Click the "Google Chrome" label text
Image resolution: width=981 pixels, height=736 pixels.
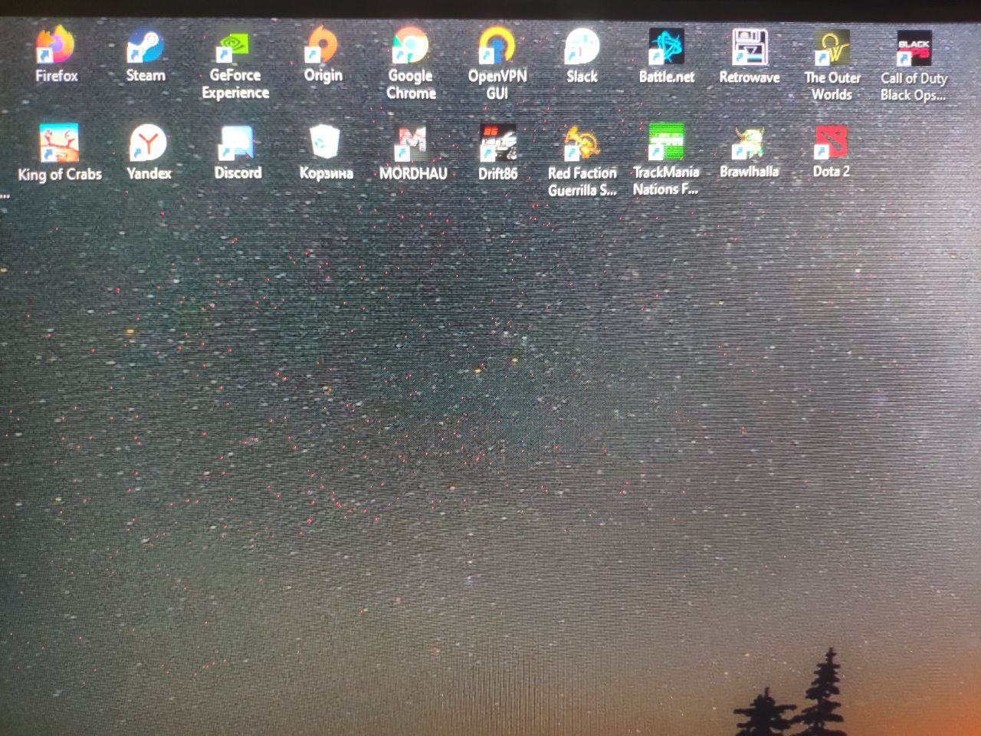[x=411, y=84]
